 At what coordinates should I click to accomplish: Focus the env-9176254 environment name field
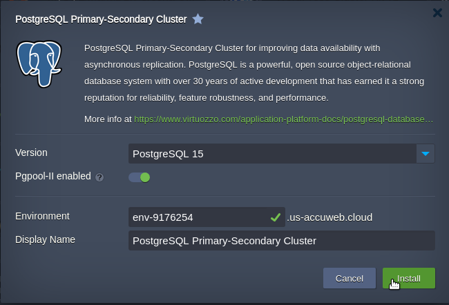click(198, 217)
